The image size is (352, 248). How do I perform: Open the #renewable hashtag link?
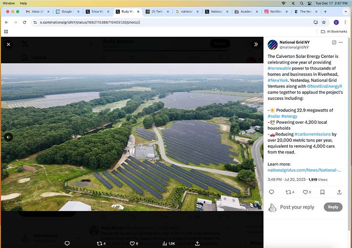[279, 68]
